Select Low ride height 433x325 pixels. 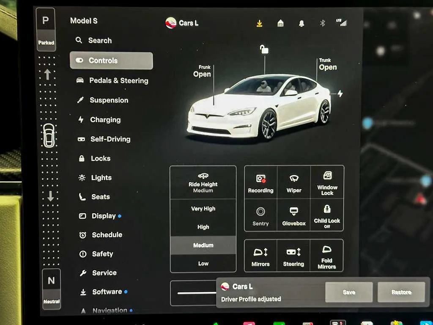click(x=203, y=263)
